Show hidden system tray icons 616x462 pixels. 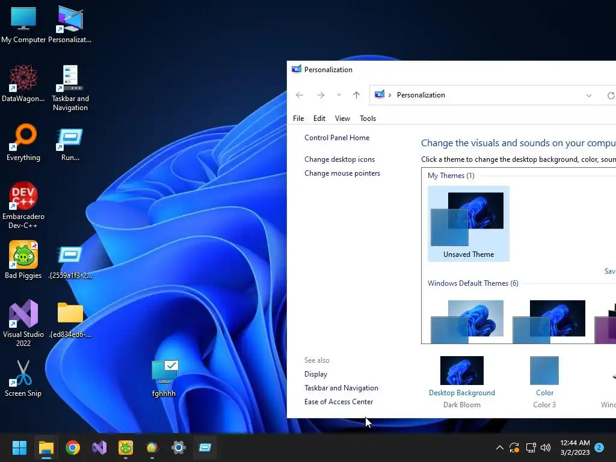(x=500, y=448)
